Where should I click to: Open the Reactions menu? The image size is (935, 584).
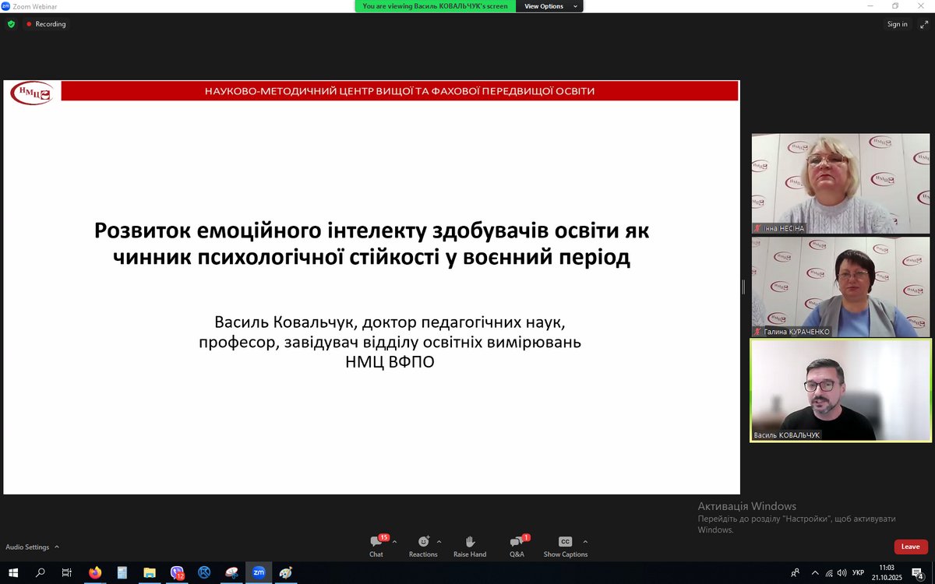423,544
